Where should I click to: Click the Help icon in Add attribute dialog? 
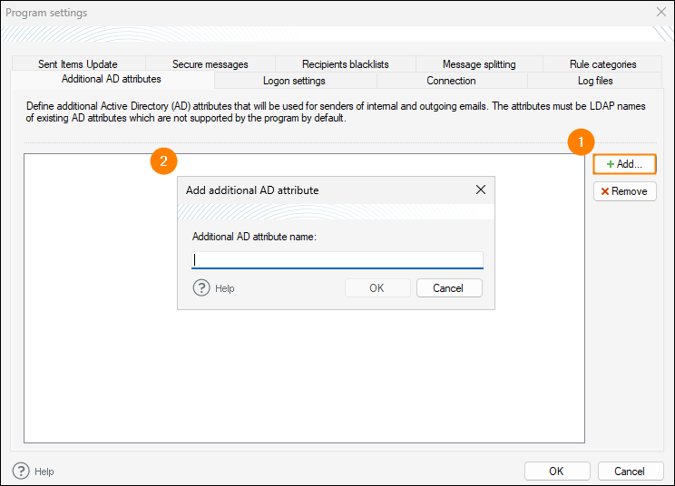click(x=201, y=288)
